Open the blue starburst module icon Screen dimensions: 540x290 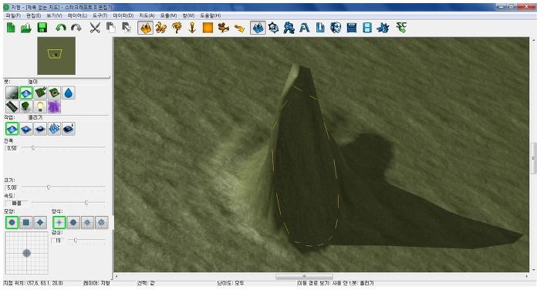[x=383, y=28]
